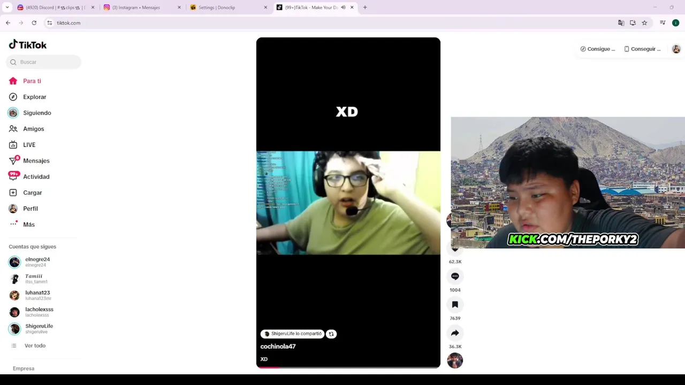
Task: Mute the TikTok tab audio icon
Action: 343,7
